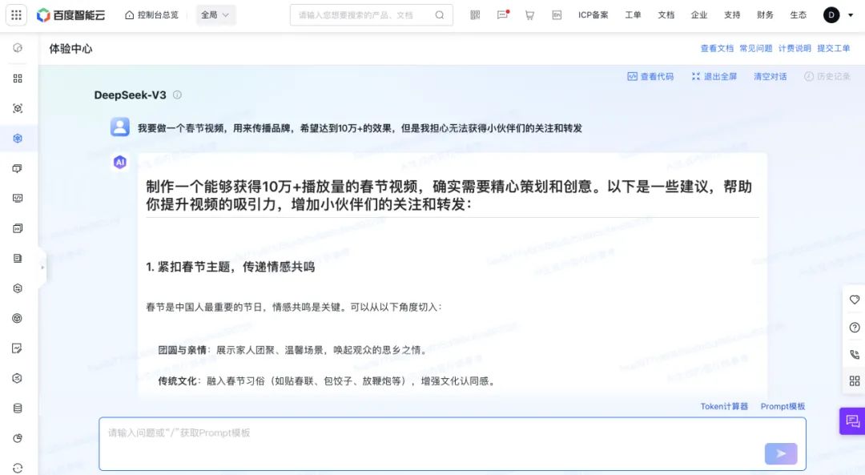Viewport: 865px width, 475px height.
Task: Click 清空对话 to clear the chat
Action: 770,77
